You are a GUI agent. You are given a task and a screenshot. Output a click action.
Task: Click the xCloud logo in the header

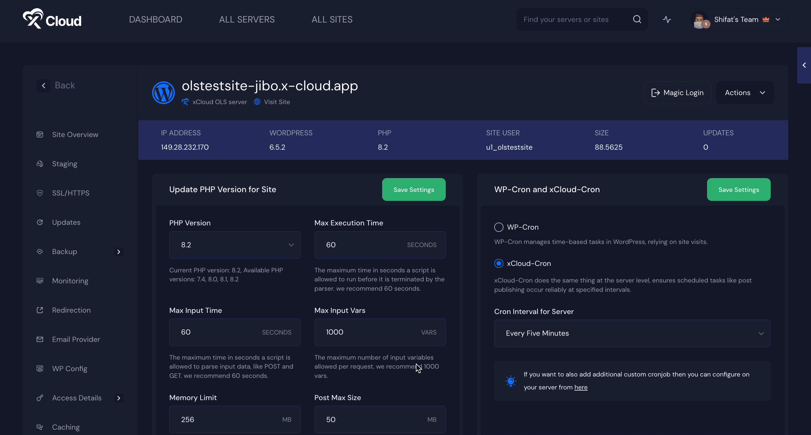51,19
